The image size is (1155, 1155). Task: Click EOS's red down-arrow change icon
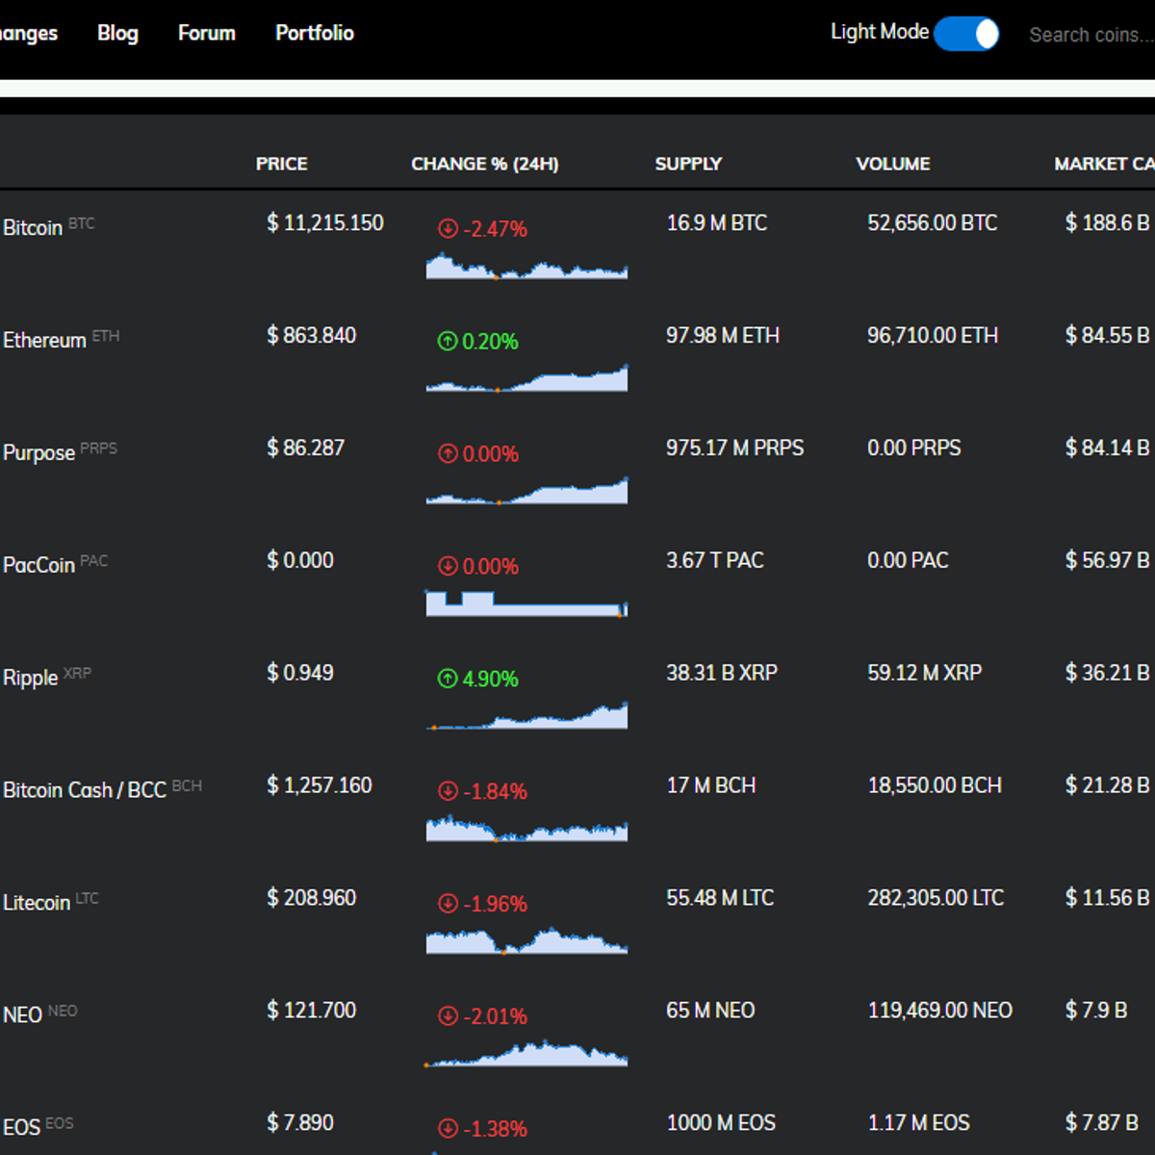point(448,1128)
